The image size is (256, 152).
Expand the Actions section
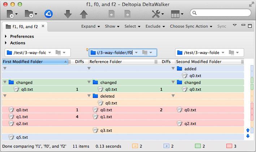coord(6,43)
